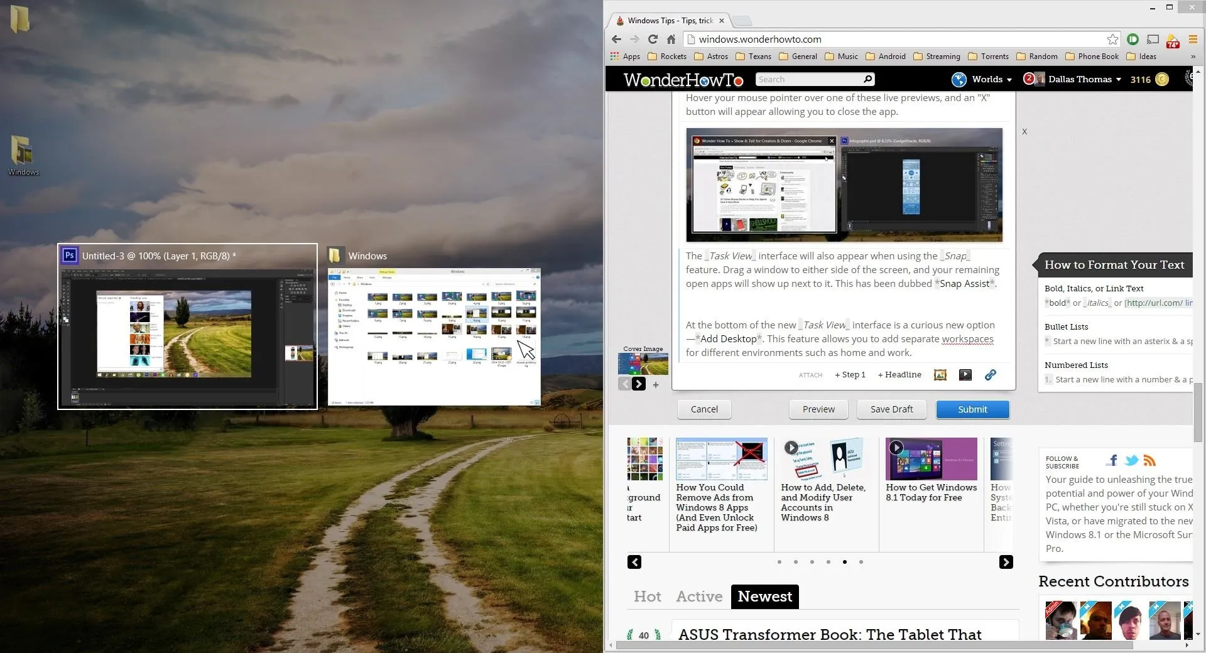This screenshot has width=1206, height=653.
Task: Switch to the Hot tab
Action: [647, 596]
